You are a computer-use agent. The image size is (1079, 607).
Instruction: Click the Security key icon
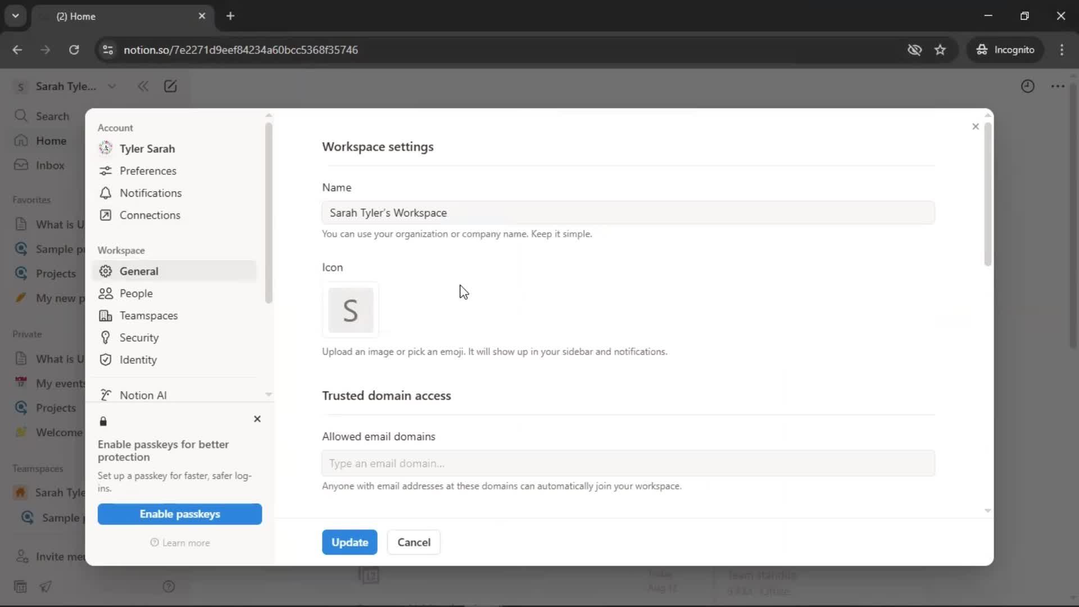pos(105,337)
